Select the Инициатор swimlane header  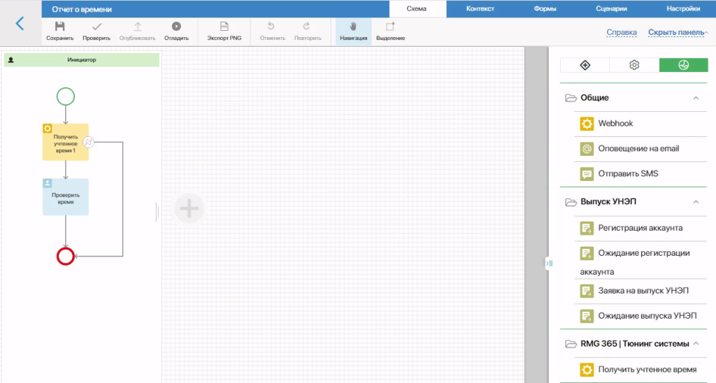82,60
